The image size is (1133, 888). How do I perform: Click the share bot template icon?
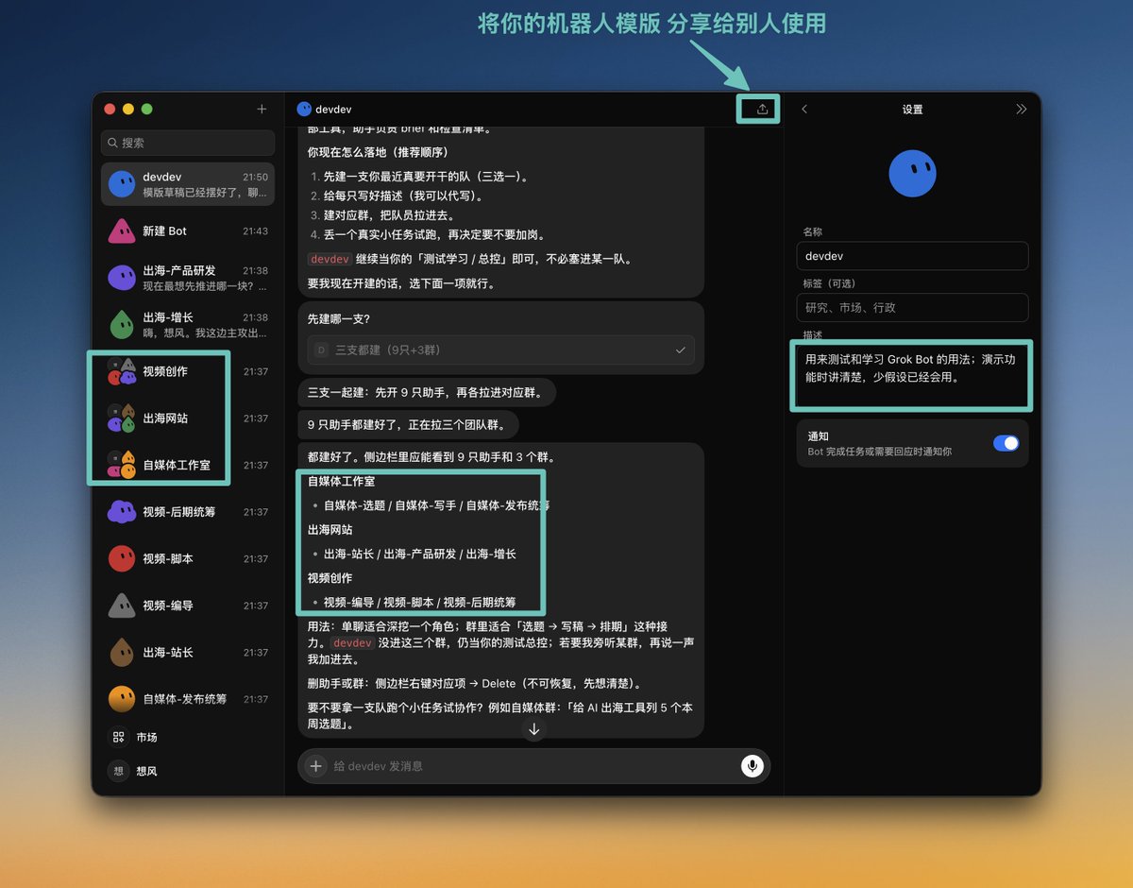762,110
